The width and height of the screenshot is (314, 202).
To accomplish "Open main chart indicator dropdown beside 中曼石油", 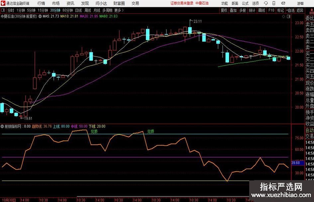I will click(40, 16).
